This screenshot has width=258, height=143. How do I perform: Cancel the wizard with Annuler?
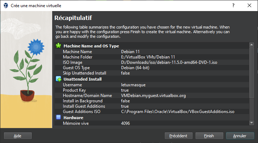coord(240,136)
